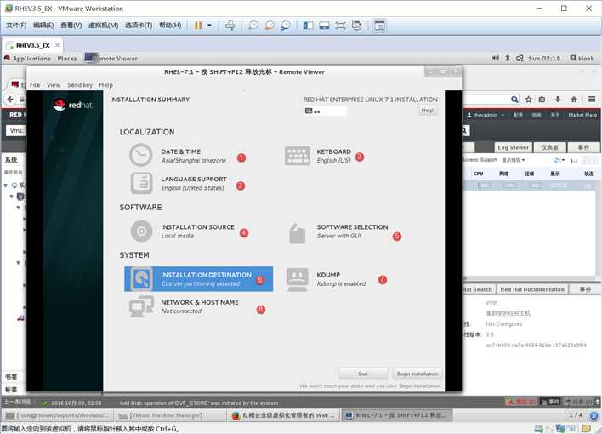
Task: Open Firefox hamburger menu
Action: 592,100
